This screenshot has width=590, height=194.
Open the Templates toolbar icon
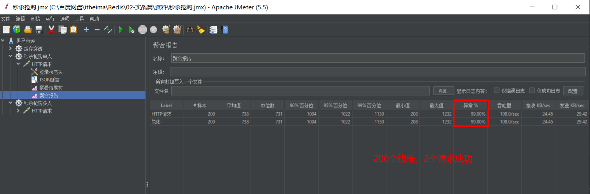[17, 30]
